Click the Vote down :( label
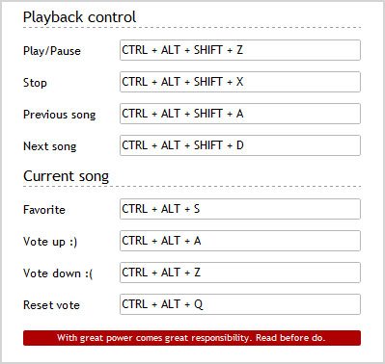Image resolution: width=385 pixels, height=364 pixels. tap(58, 273)
